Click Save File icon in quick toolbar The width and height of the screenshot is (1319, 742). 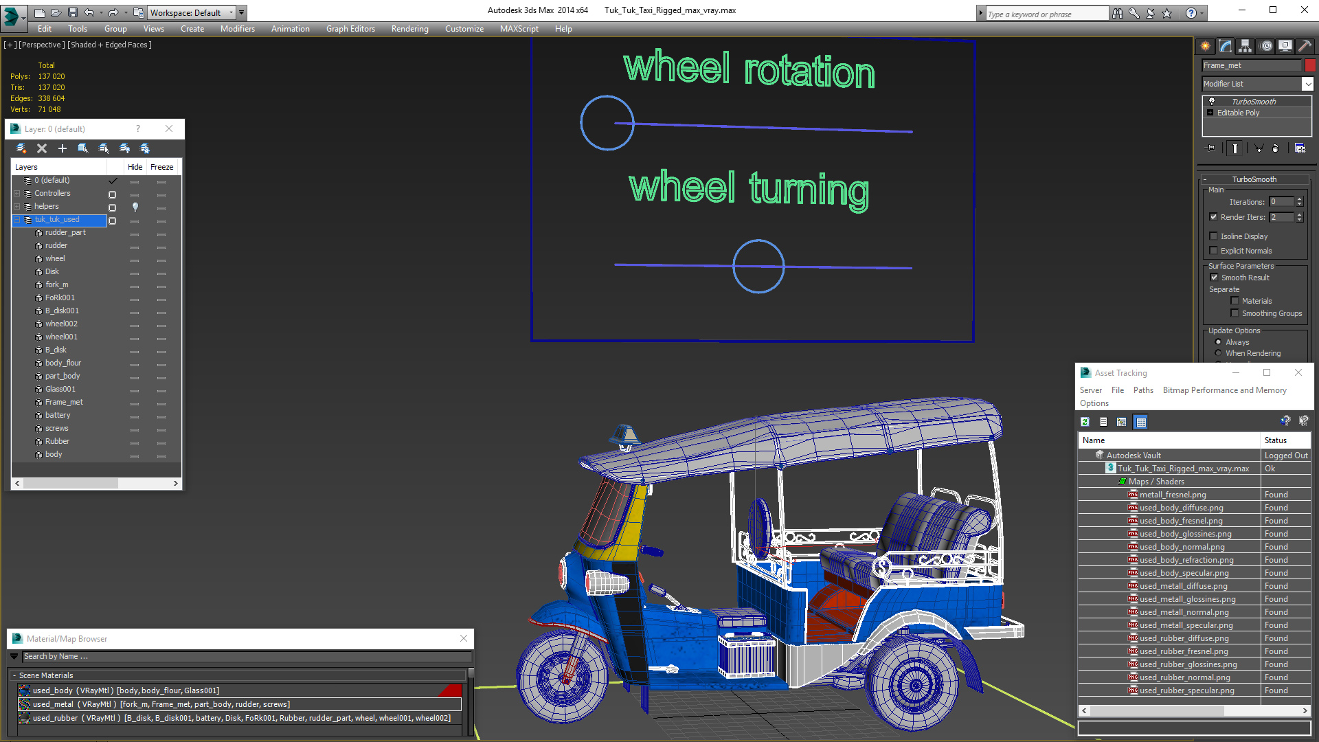(x=73, y=12)
